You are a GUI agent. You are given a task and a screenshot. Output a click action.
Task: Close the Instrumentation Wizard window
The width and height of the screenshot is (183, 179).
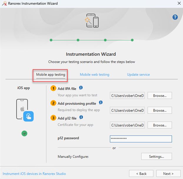(x=179, y=3)
